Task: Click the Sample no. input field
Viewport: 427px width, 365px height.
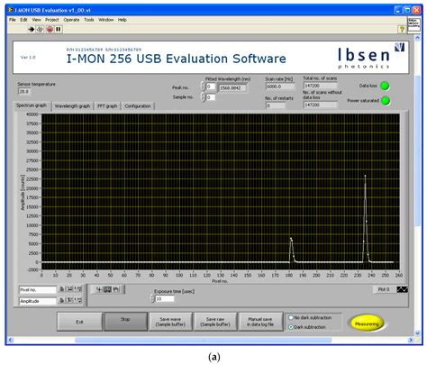Action: [x=211, y=97]
